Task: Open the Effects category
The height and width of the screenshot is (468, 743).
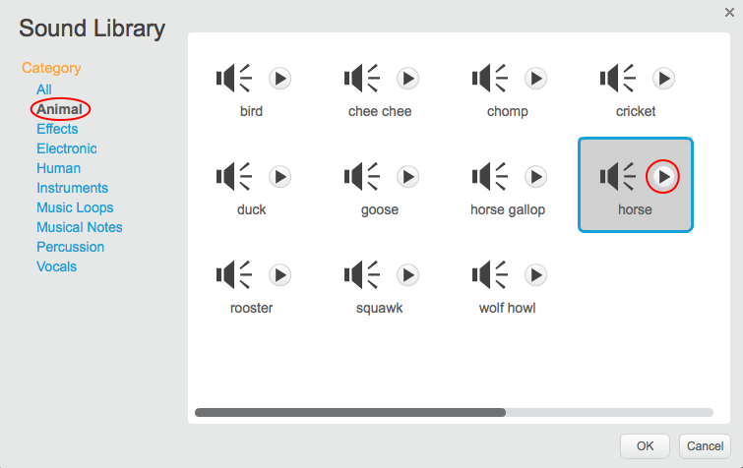Action: pos(57,129)
